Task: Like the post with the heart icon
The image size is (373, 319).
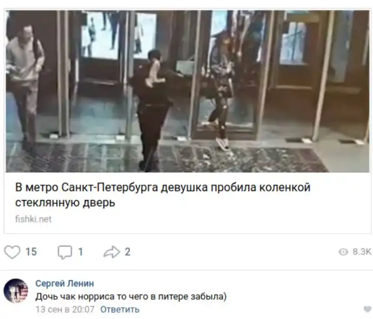Action: pos(12,252)
